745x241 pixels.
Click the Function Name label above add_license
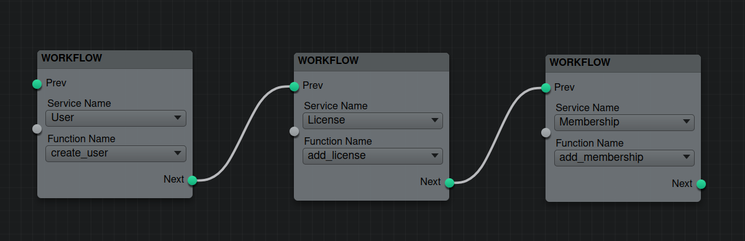(x=338, y=142)
